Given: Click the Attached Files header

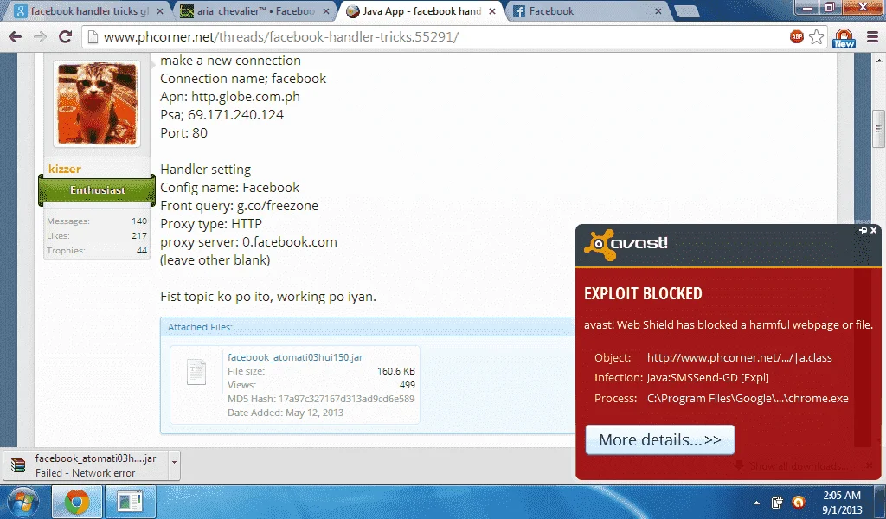Looking at the screenshot, I should [200, 327].
